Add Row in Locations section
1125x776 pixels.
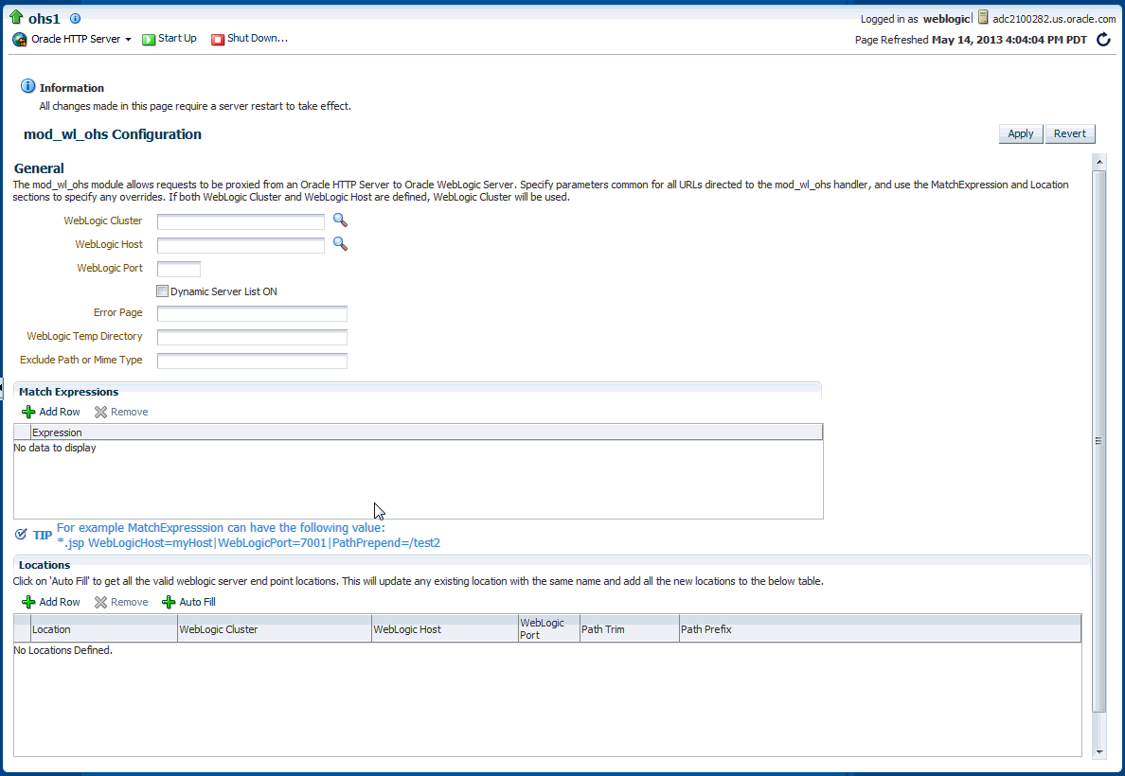click(51, 602)
